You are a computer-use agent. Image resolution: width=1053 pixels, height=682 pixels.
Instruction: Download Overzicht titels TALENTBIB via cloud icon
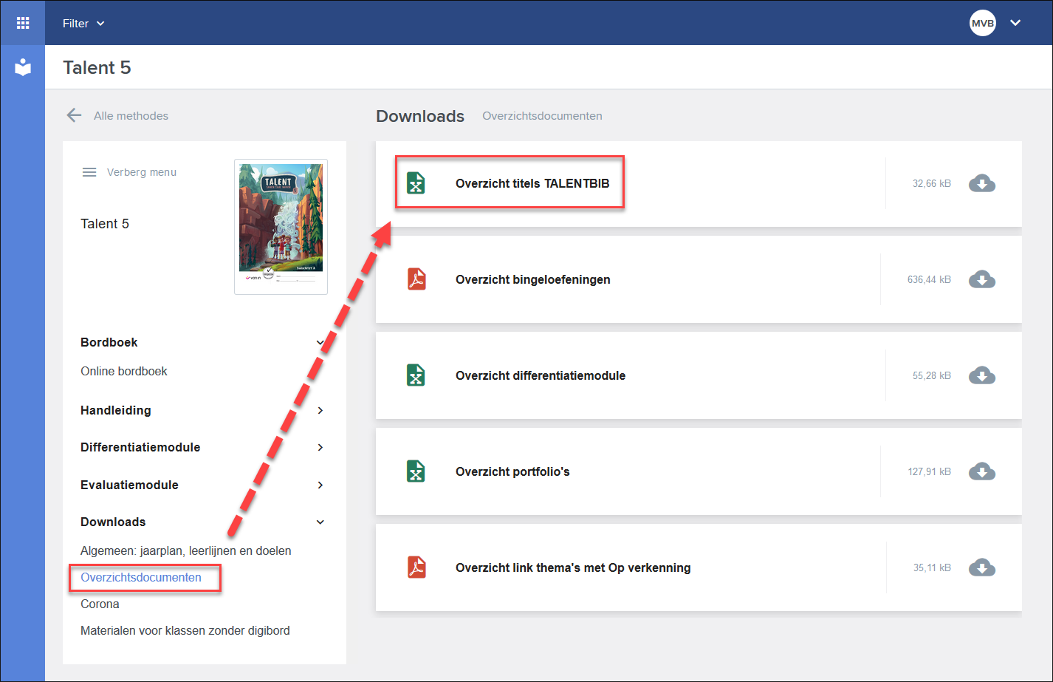[981, 183]
